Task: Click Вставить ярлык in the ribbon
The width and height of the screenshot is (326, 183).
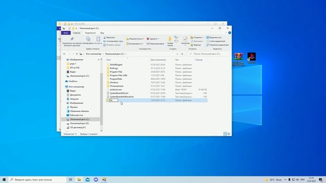Action: point(112,45)
